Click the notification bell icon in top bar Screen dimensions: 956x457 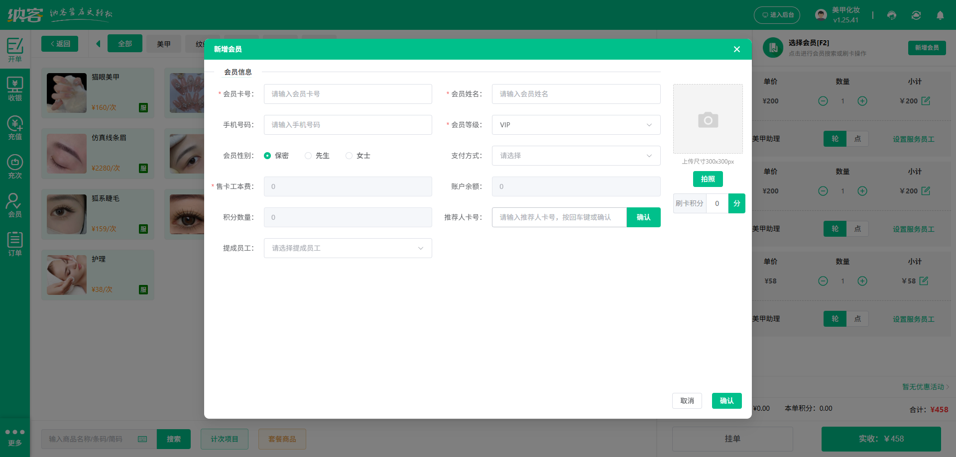click(x=940, y=15)
